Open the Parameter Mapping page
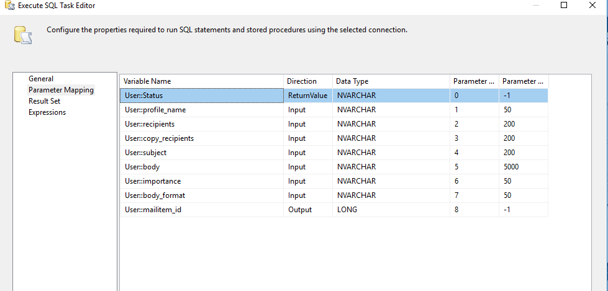This screenshot has width=608, height=291. (x=61, y=90)
